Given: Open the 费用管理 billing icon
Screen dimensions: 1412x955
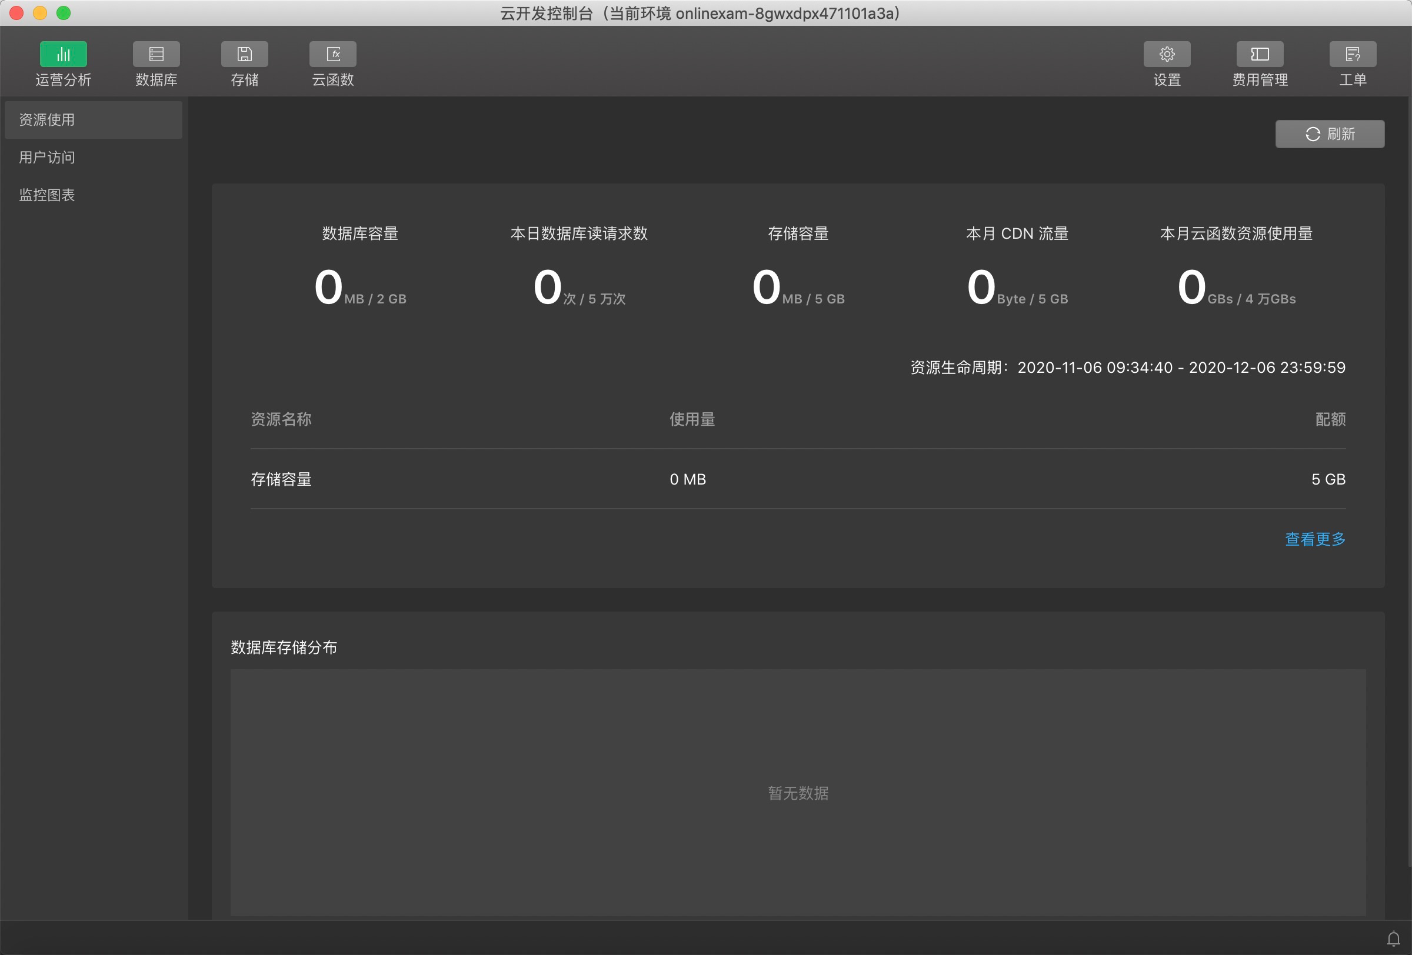Looking at the screenshot, I should pos(1260,55).
